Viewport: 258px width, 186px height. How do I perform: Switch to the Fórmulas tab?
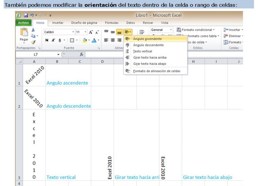(112, 23)
